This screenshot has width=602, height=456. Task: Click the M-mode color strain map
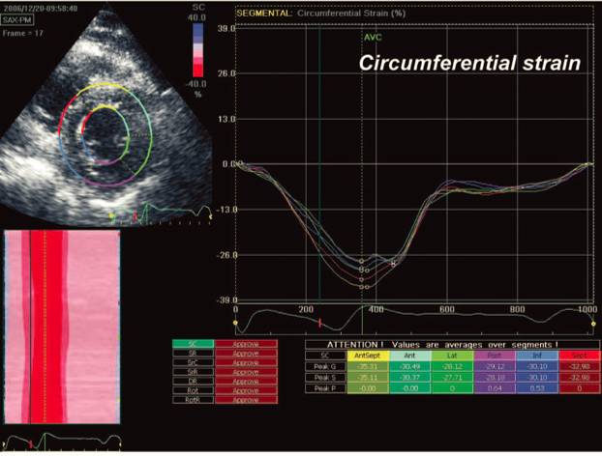tap(62, 327)
